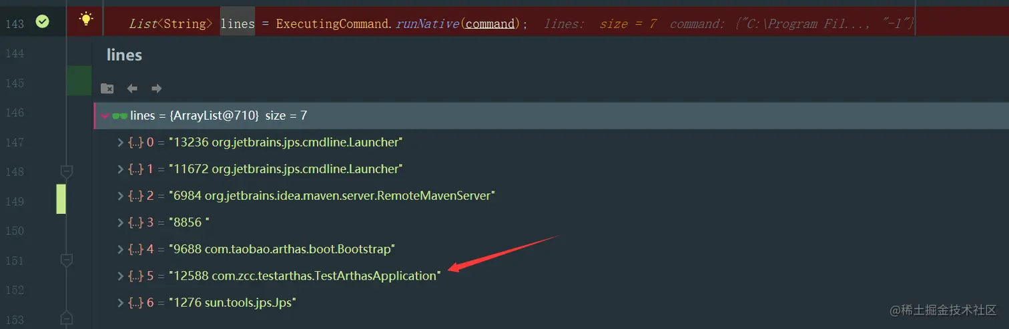Click gutter line number 143
Screen dimensions: 1009x329
click(x=14, y=24)
